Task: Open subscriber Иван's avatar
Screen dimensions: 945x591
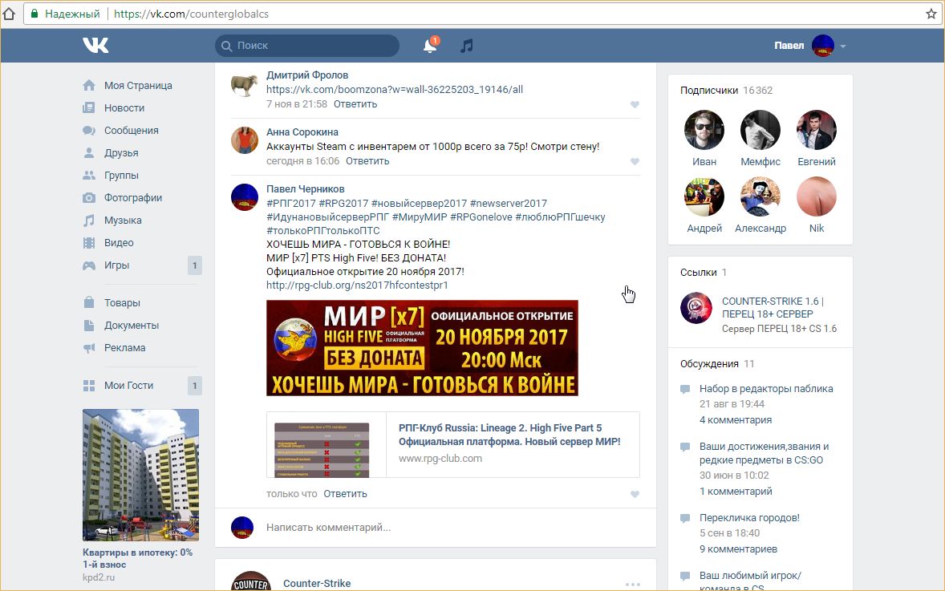Action: [704, 130]
